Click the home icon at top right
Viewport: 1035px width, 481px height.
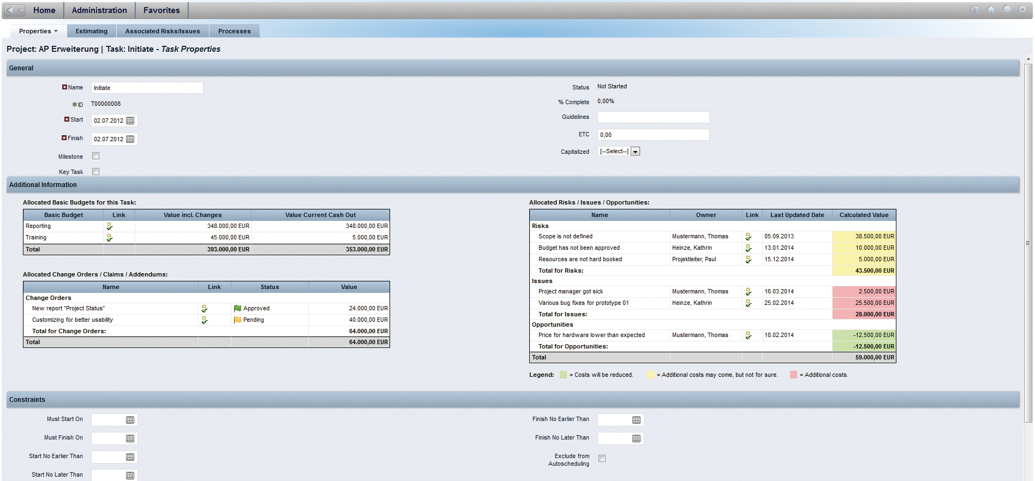pos(991,9)
